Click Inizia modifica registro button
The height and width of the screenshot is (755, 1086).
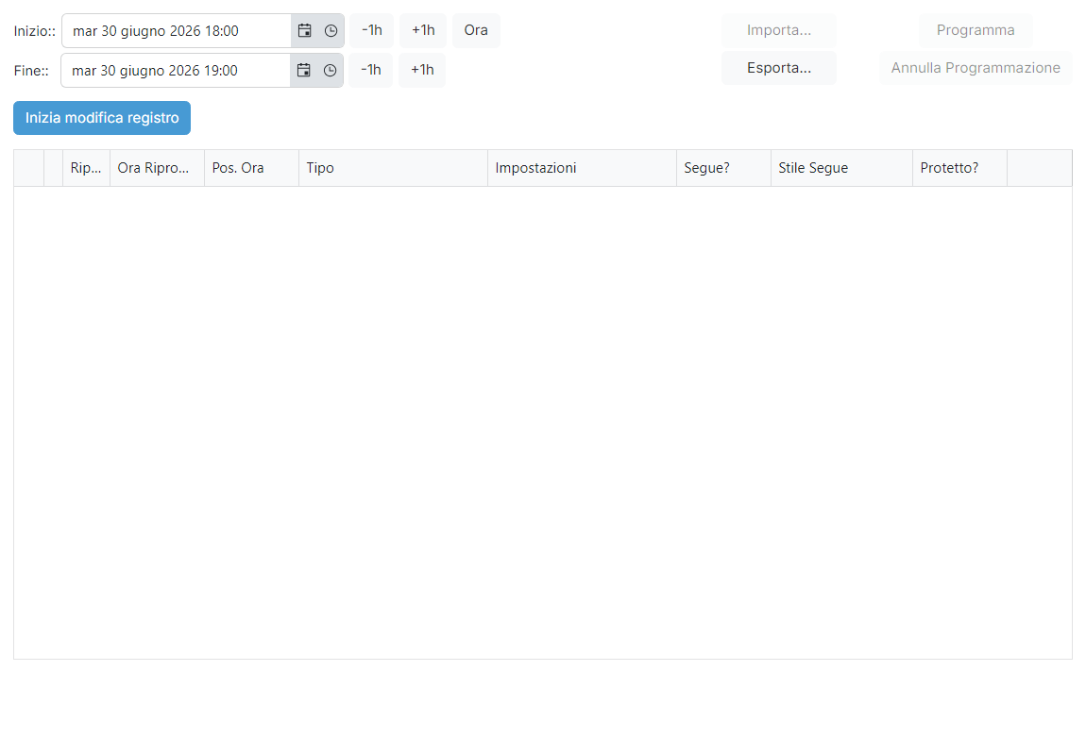[102, 118]
